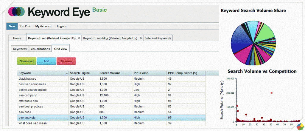
Task: Click the light green pie slice
Action: [264, 33]
